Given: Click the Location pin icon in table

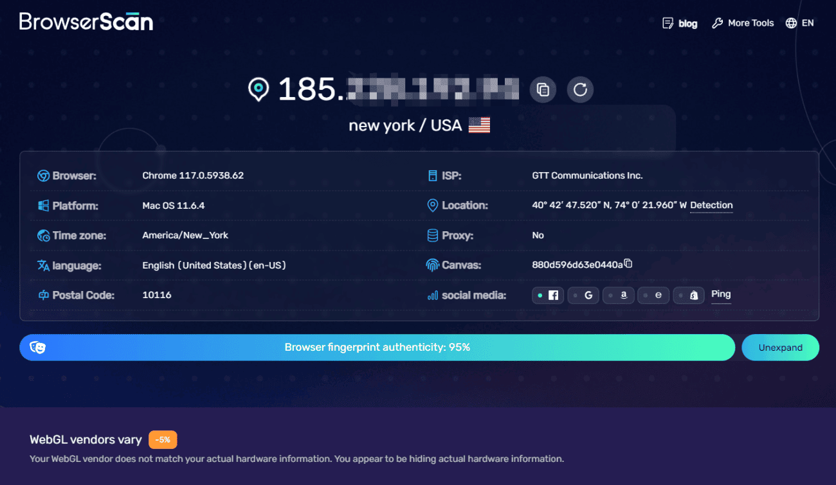Looking at the screenshot, I should point(433,206).
